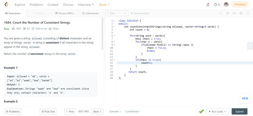
Task: Pick One random problem
Action: coord(48,112)
